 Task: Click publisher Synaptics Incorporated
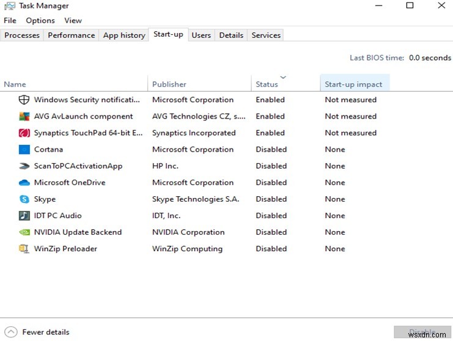pyautogui.click(x=194, y=133)
